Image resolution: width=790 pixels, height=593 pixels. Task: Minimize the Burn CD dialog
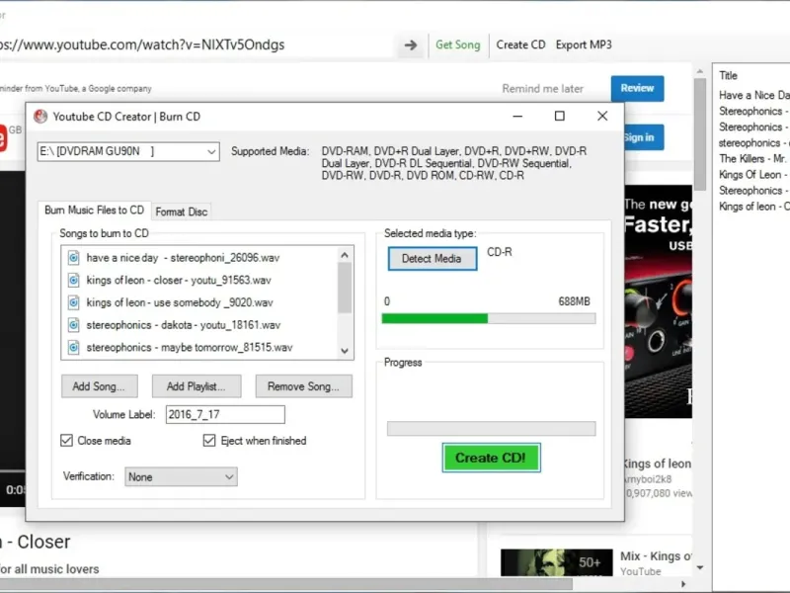pyautogui.click(x=517, y=116)
